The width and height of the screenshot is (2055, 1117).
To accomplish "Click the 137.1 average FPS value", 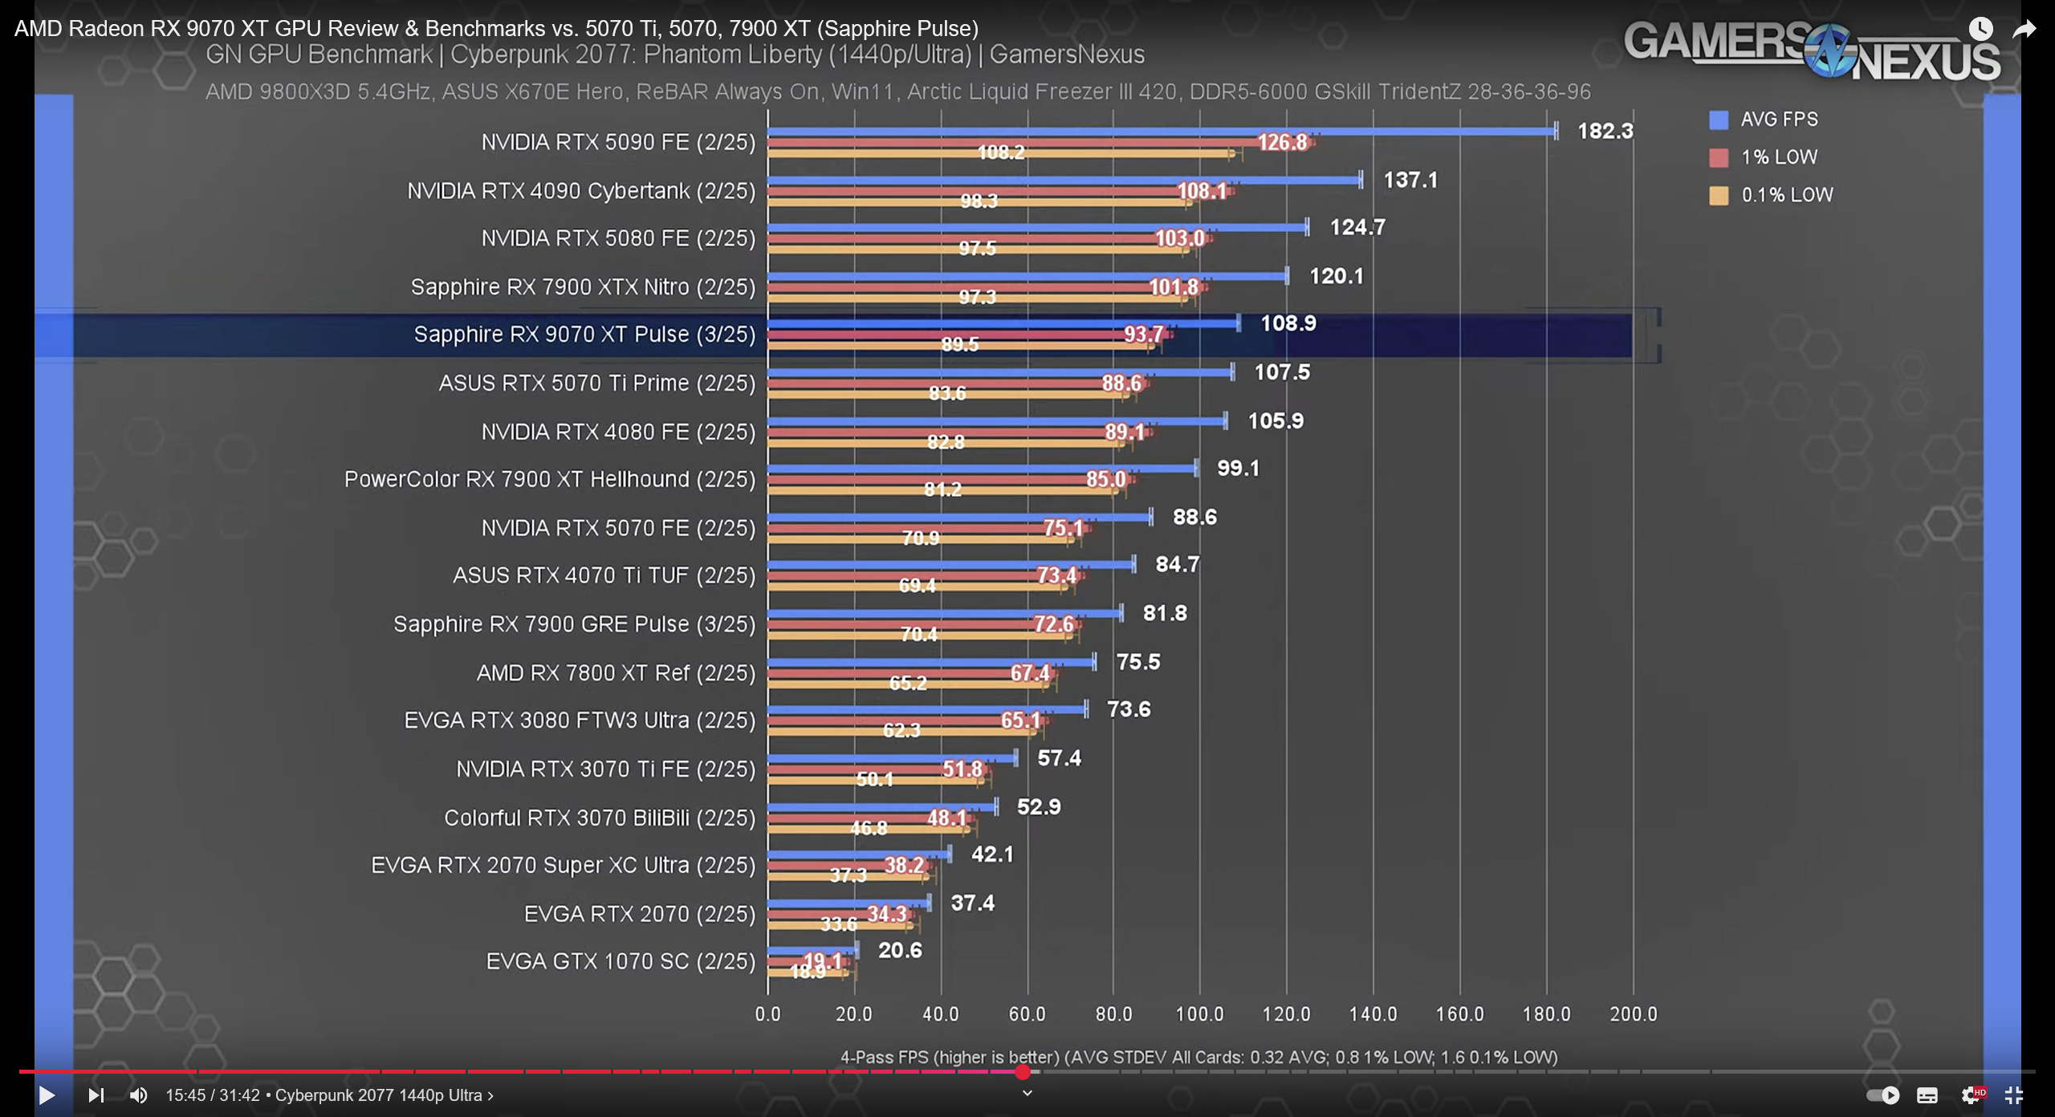I will point(1410,180).
